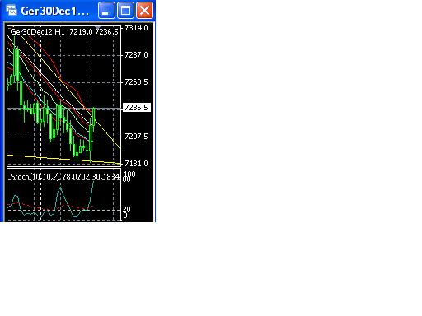Click the 7260.5 price axis label

[x=136, y=82]
